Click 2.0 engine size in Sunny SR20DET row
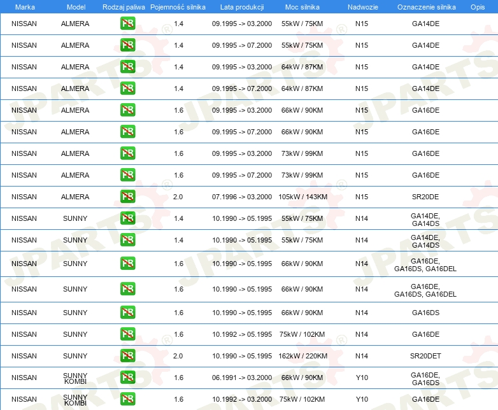498x410 pixels. tap(178, 356)
